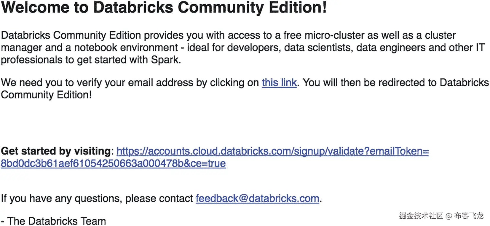Open the accounts.cloud.databricks.com signup validation URL

272,151
